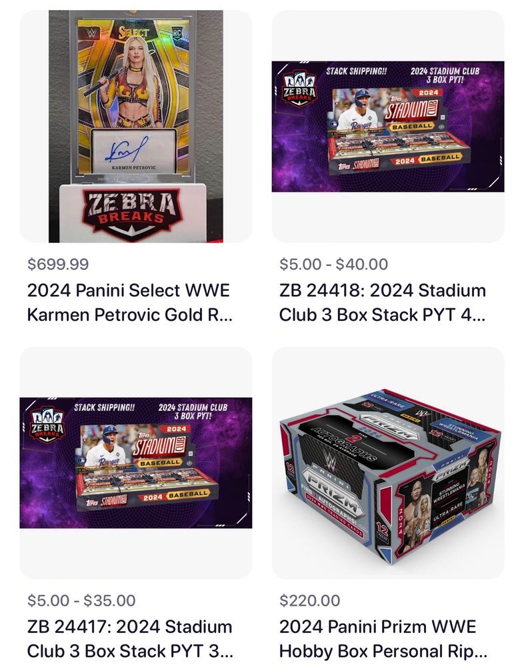Screen dimensions: 524x667
Task: Open the ZB 24418 Stadium Club 3 Box Stack title
Action: [383, 303]
